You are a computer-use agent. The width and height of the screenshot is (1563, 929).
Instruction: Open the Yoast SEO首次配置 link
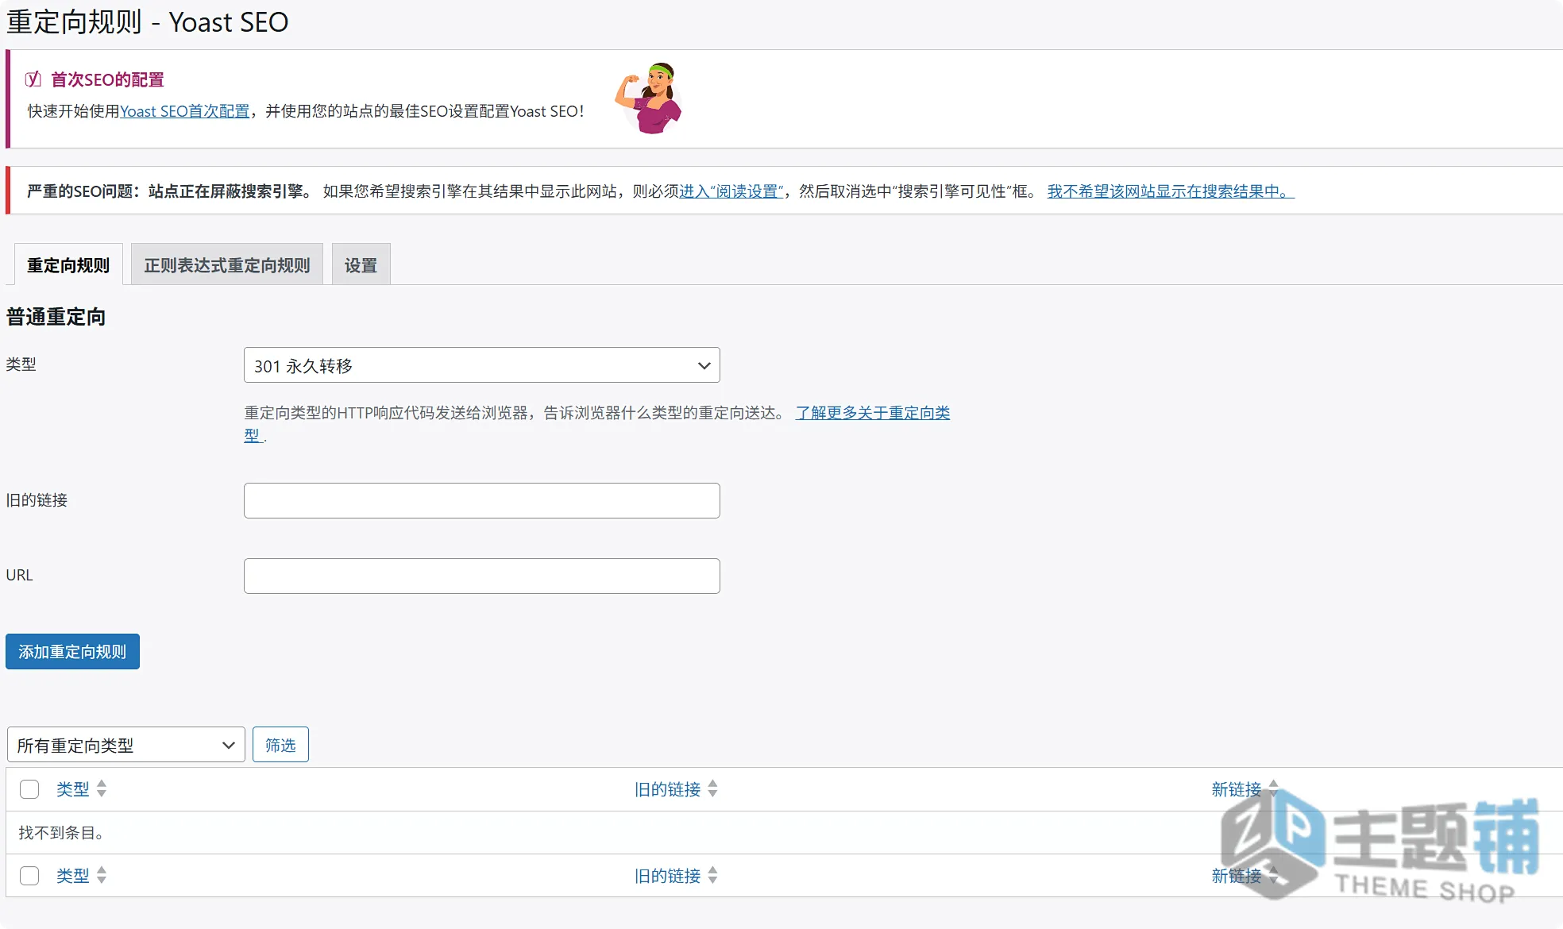click(185, 111)
